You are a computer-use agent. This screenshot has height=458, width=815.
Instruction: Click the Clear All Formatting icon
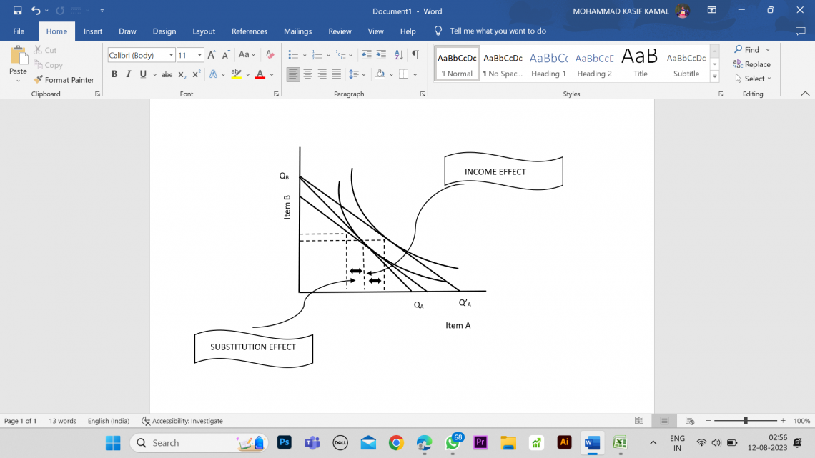(270, 55)
